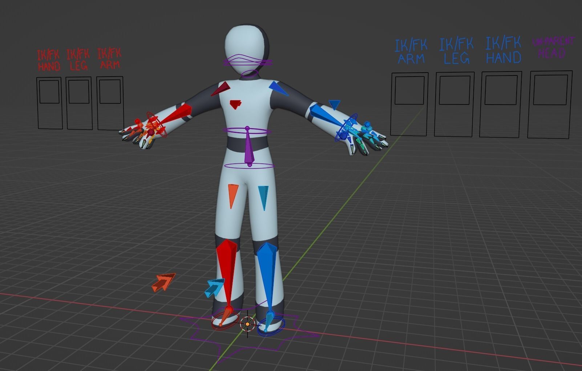Select the blue upper arm bone
This screenshot has width=582, height=371.
click(x=326, y=115)
